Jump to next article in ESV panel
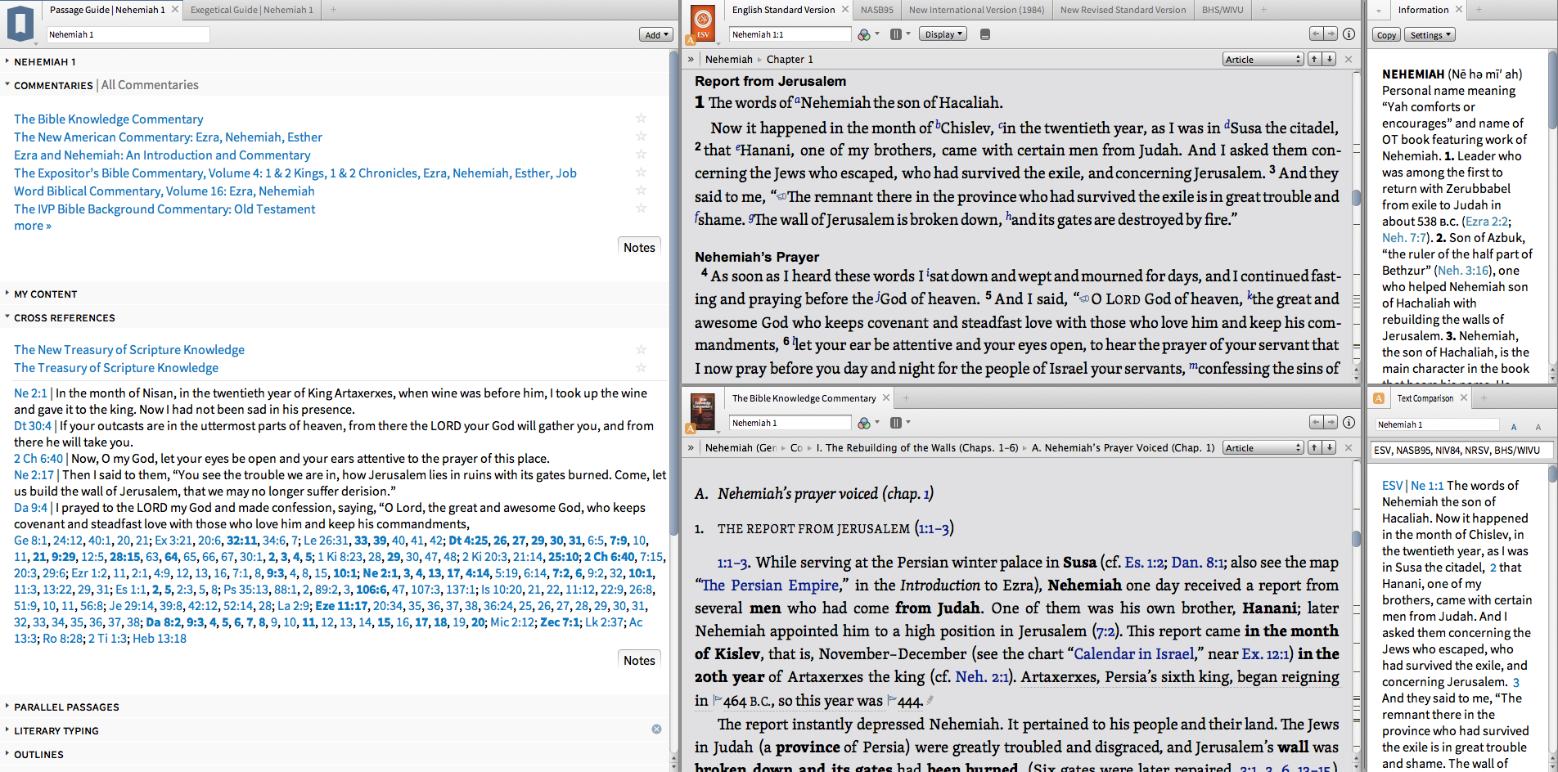This screenshot has width=1558, height=772. pyautogui.click(x=1329, y=59)
